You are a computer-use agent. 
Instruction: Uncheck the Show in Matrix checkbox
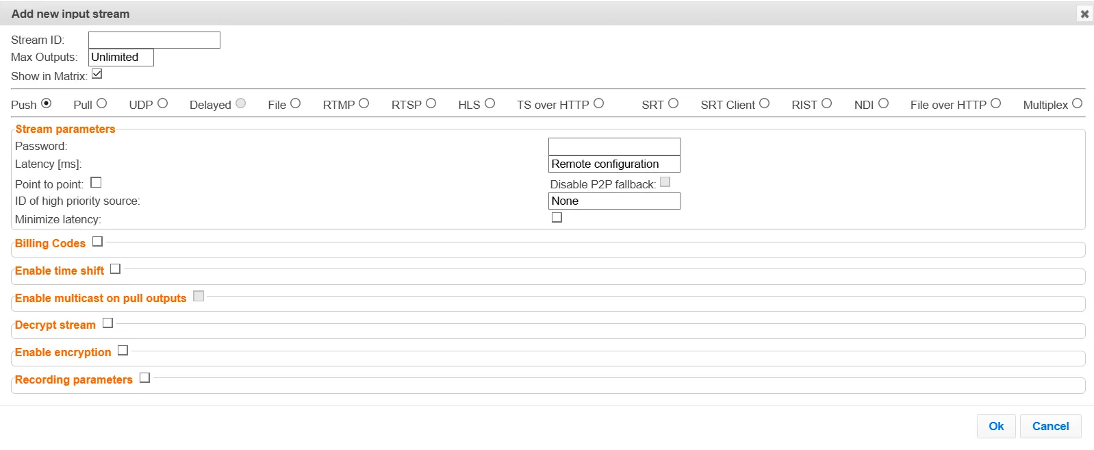(x=97, y=74)
